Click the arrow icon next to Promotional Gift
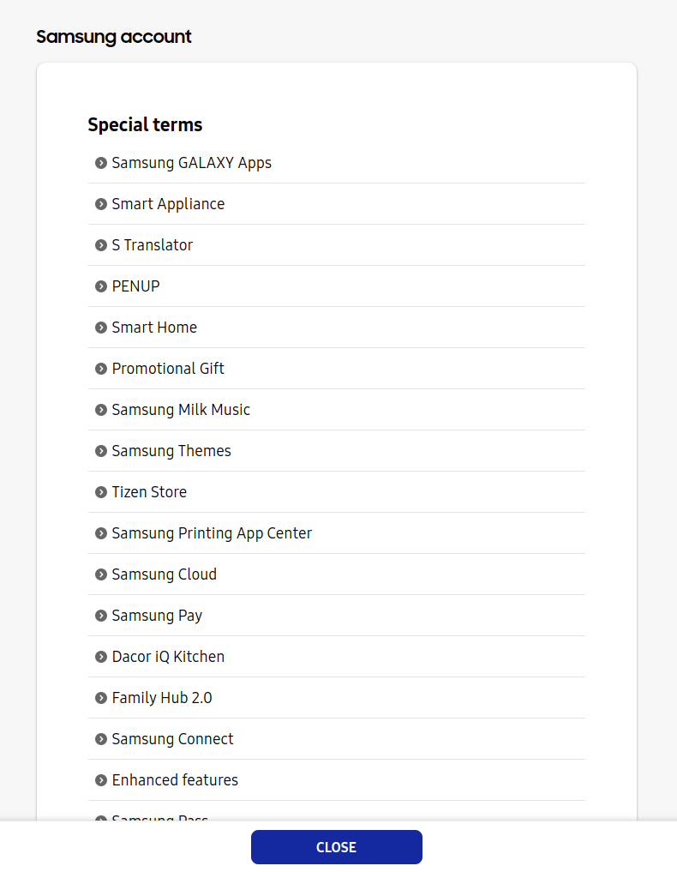Viewport: 677px width, 872px height. point(101,369)
